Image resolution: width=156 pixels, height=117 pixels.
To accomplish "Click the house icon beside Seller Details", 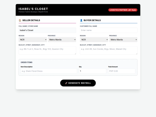I will (20, 20).
